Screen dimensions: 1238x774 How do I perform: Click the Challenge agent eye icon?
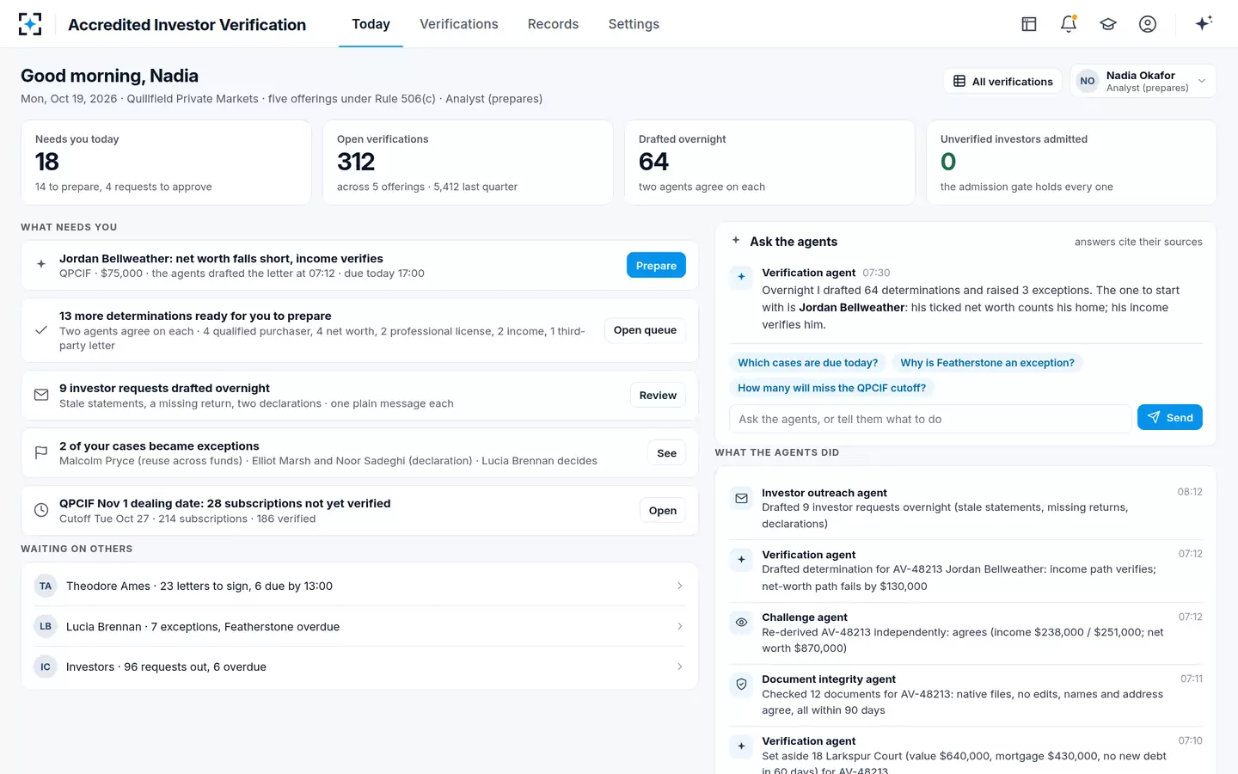pos(741,622)
